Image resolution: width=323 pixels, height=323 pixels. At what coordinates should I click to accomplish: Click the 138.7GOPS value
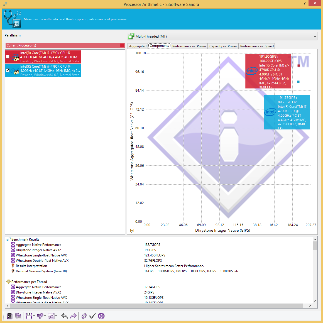pos(152,244)
